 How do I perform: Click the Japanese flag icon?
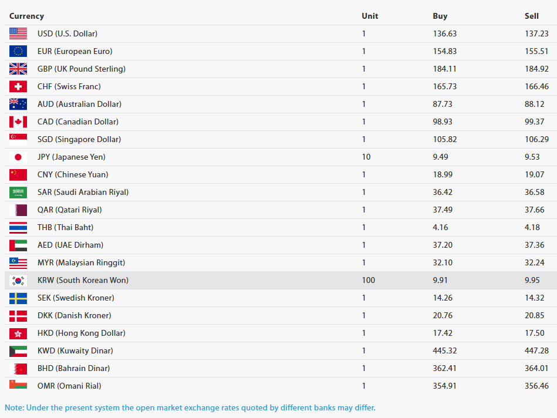[18, 157]
